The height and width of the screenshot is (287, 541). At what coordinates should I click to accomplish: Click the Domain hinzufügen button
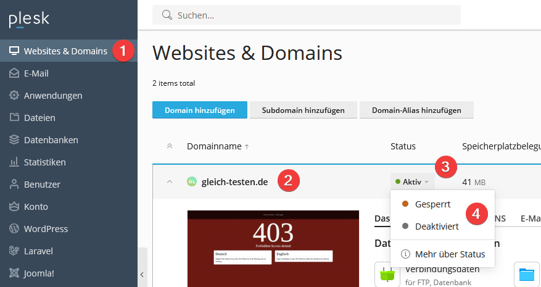coord(199,110)
